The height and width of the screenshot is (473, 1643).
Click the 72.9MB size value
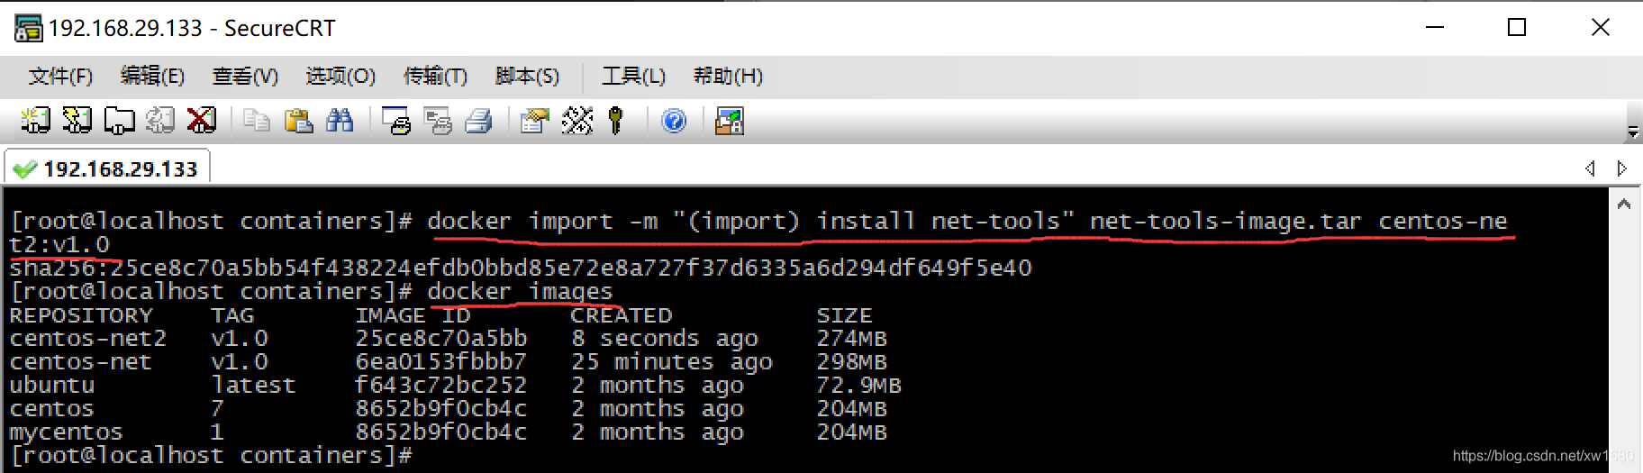point(858,386)
